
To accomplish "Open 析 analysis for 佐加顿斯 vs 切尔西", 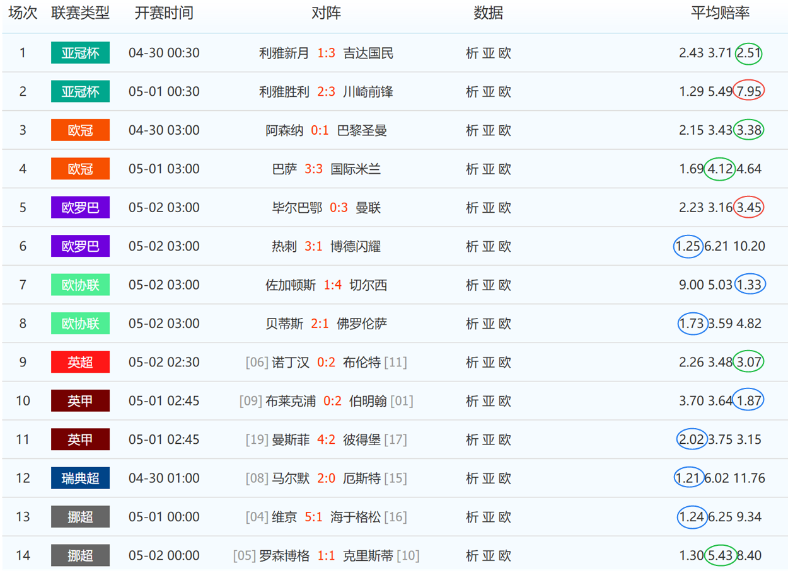I will (472, 285).
